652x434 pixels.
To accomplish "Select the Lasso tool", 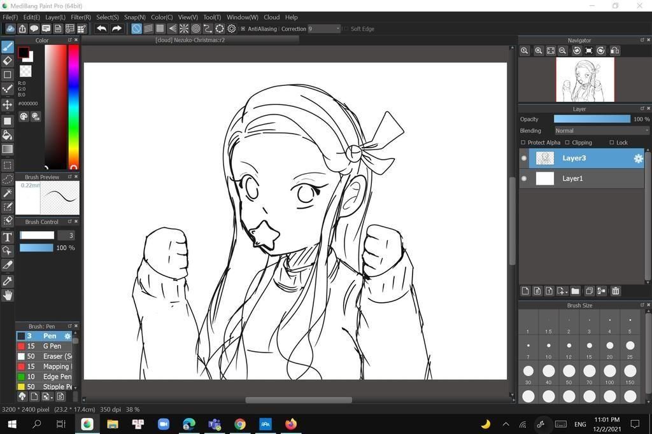I will point(8,179).
